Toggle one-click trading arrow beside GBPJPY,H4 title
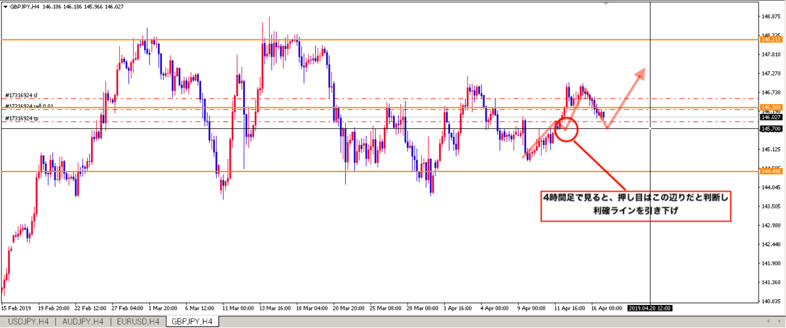Image resolution: width=786 pixels, height=328 pixels. point(5,6)
